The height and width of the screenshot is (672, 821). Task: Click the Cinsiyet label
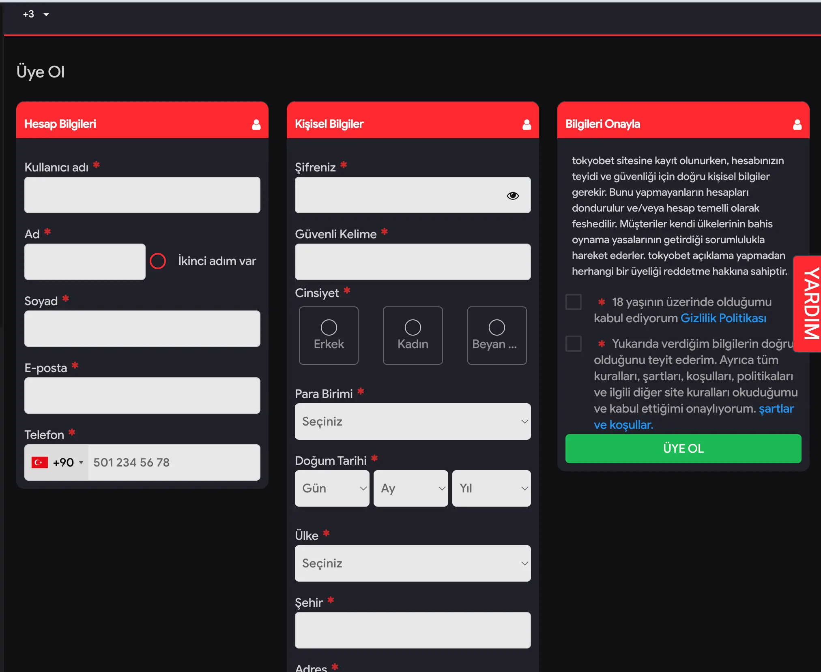click(x=317, y=293)
